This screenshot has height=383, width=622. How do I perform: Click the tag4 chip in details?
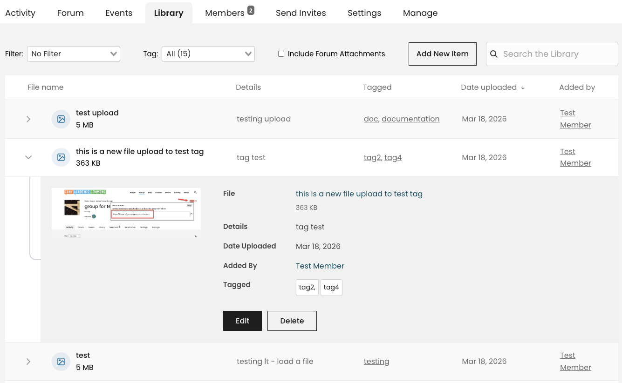pos(331,288)
